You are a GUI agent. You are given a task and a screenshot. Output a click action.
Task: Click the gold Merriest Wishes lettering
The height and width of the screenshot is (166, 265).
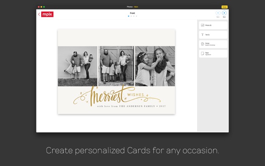(117, 96)
